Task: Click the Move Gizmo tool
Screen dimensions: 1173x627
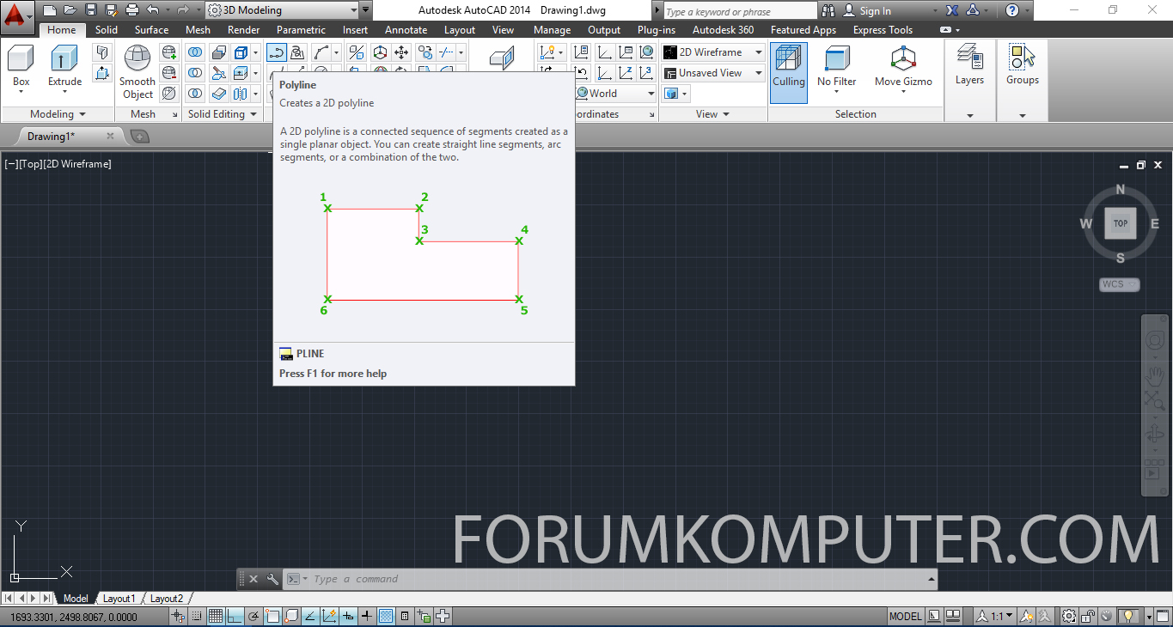Action: tap(903, 69)
